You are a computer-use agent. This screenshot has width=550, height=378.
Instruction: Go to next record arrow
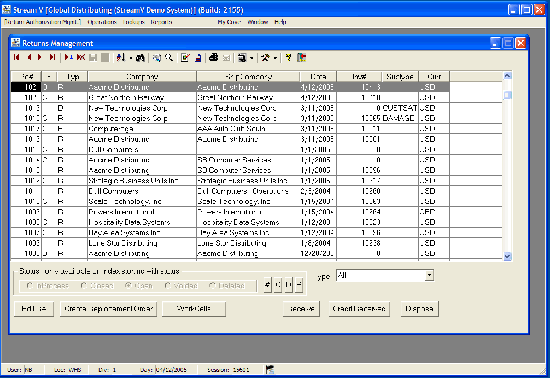[x=40, y=57]
